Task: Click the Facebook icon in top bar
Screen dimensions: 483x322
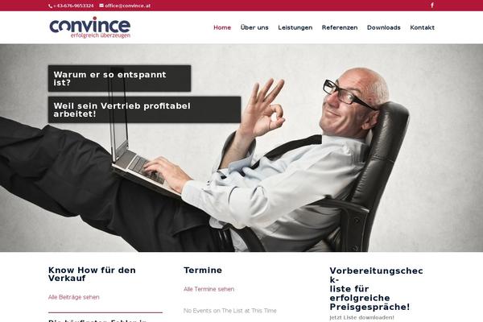Action: 432,6
